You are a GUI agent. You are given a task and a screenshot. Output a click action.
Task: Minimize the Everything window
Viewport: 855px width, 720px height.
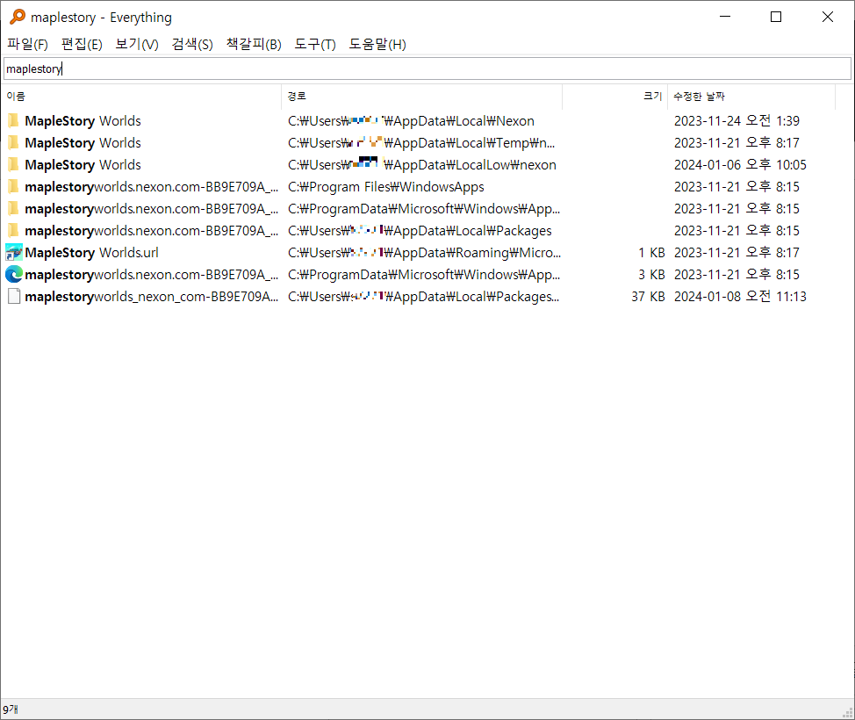tap(725, 17)
